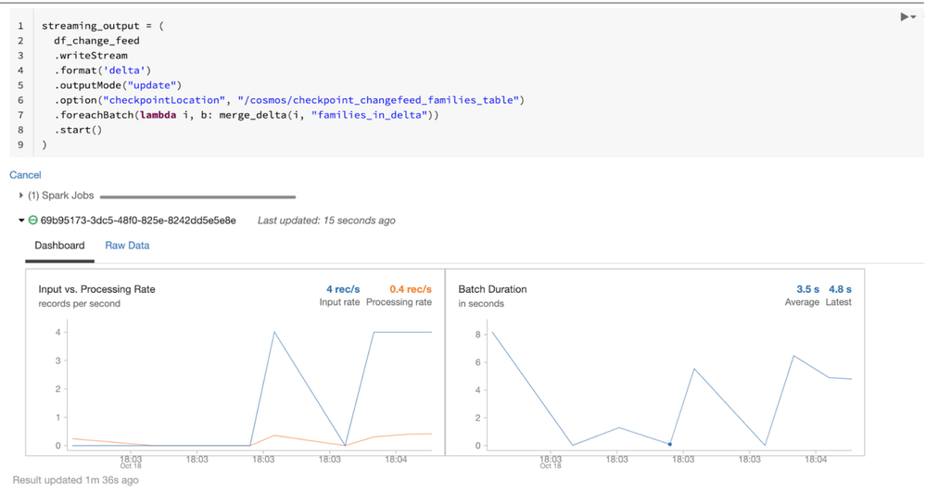Click the Spark Jobs progress bar
Screen dimensions: 926x493
click(x=197, y=196)
